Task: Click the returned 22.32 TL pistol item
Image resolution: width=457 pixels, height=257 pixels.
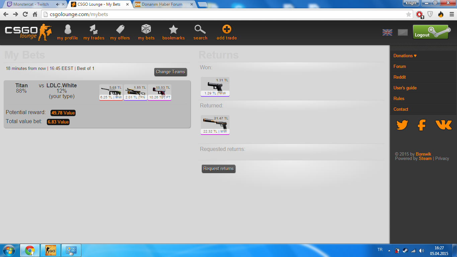Action: 215,125
